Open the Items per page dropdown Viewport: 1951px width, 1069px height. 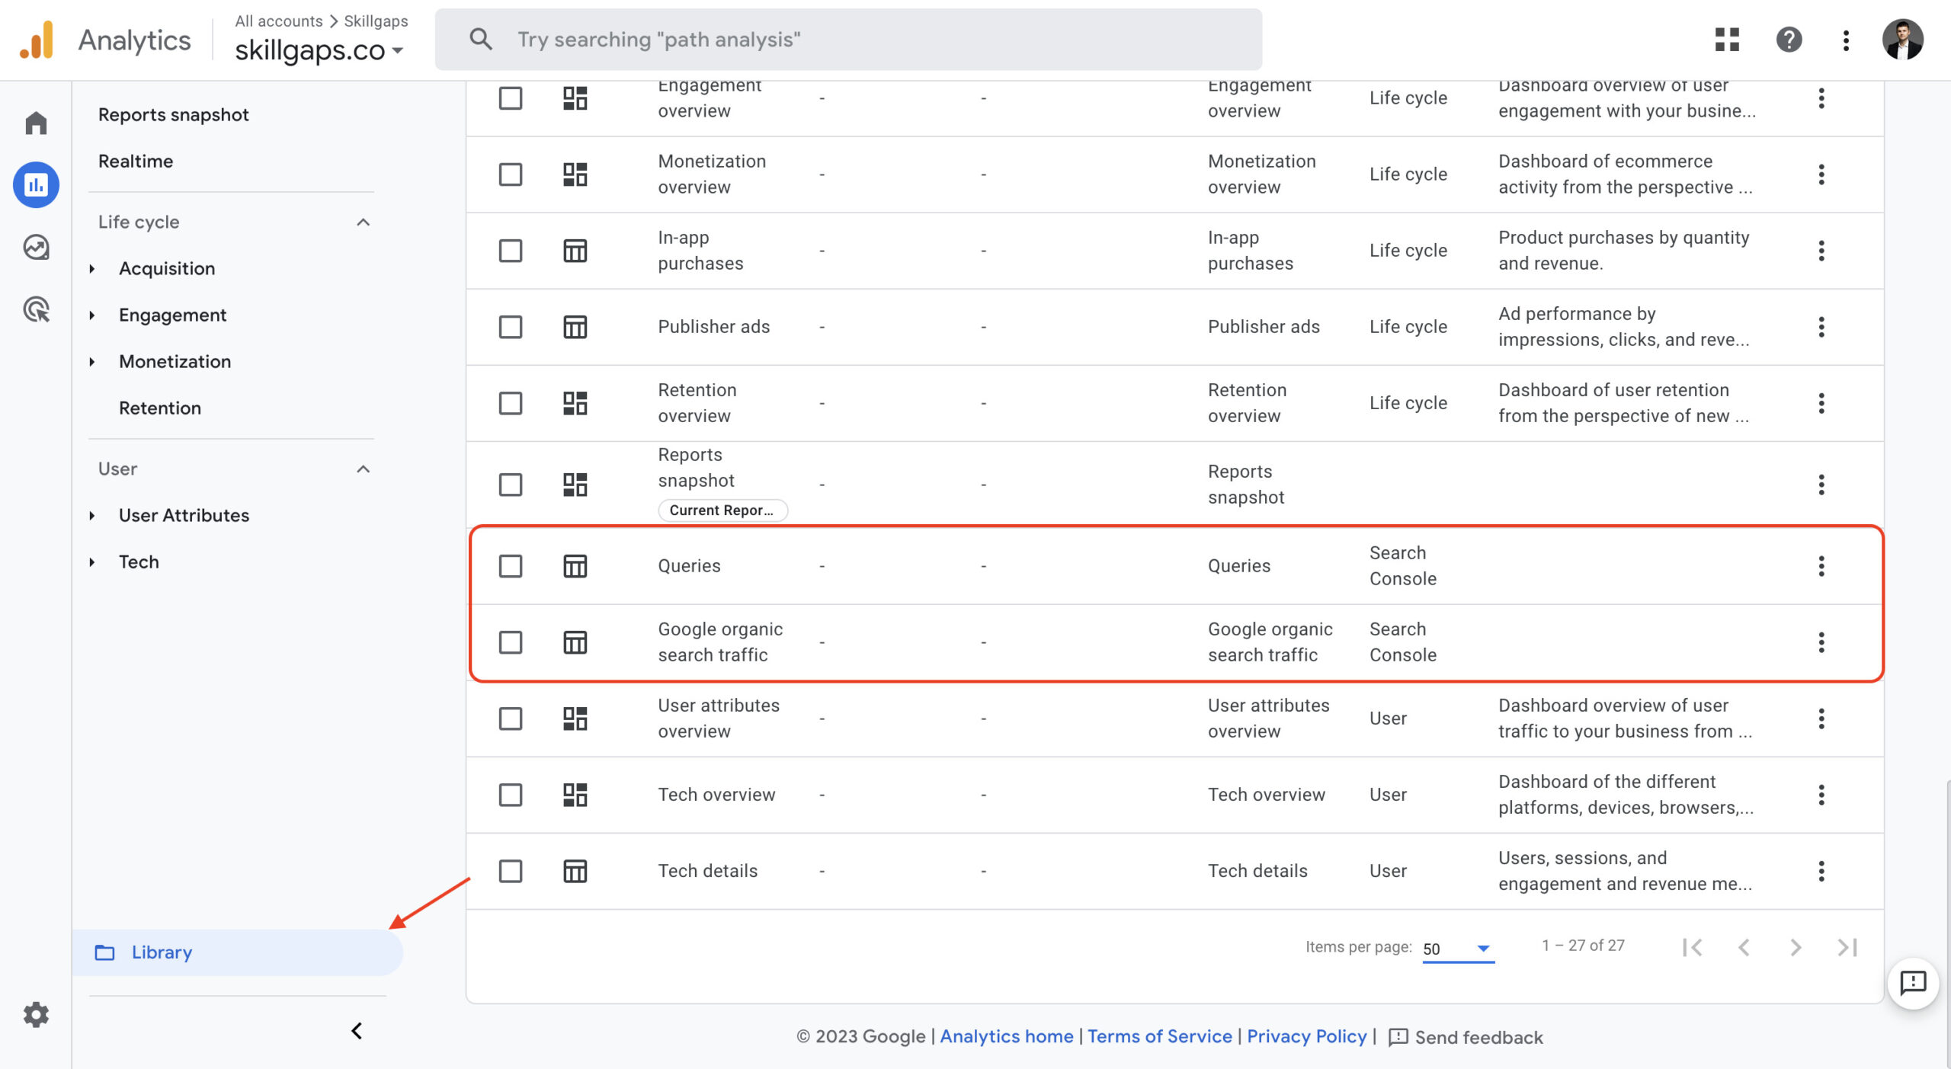(1457, 949)
